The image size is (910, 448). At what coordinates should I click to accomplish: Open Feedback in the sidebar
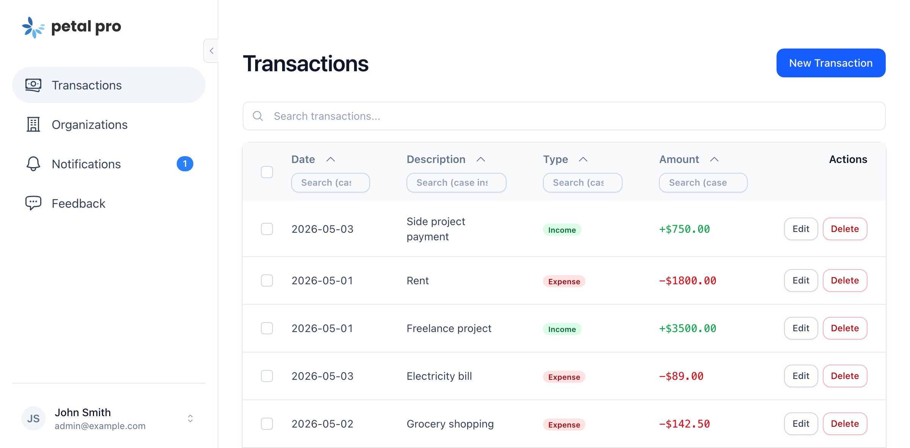109,203
